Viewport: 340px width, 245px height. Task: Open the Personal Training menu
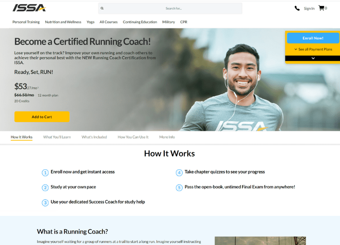[26, 22]
